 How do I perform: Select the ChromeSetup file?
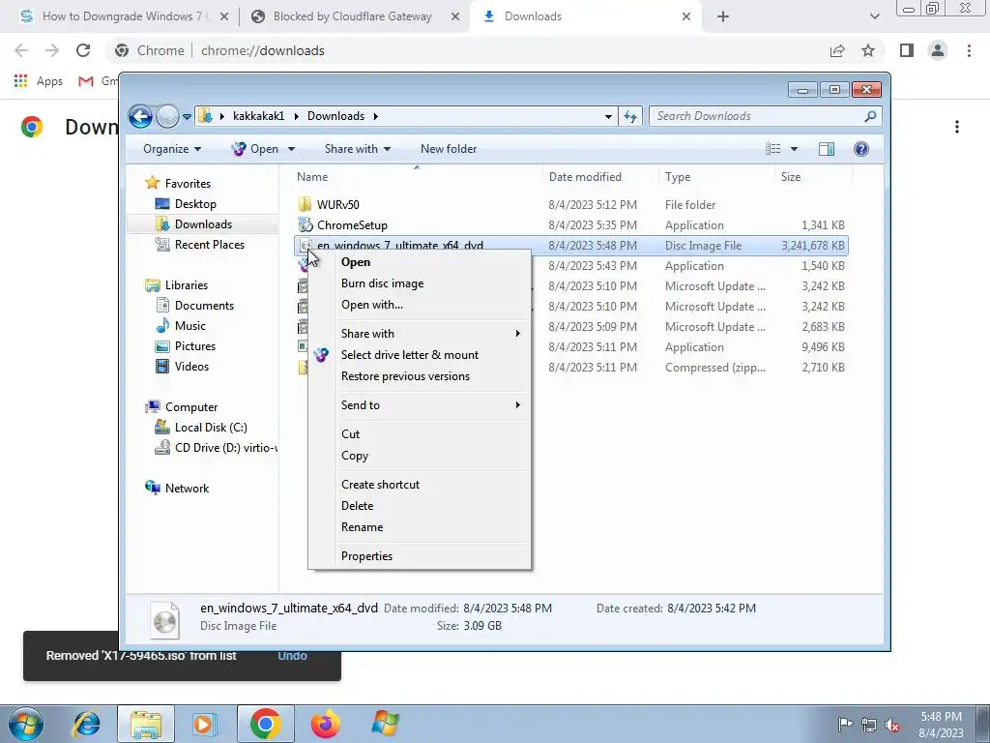pos(352,224)
